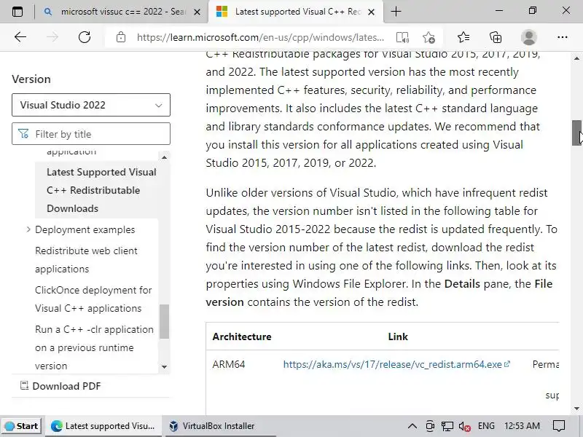Open a new browser tab
Viewport: 583px width, 437px height.
[396, 12]
